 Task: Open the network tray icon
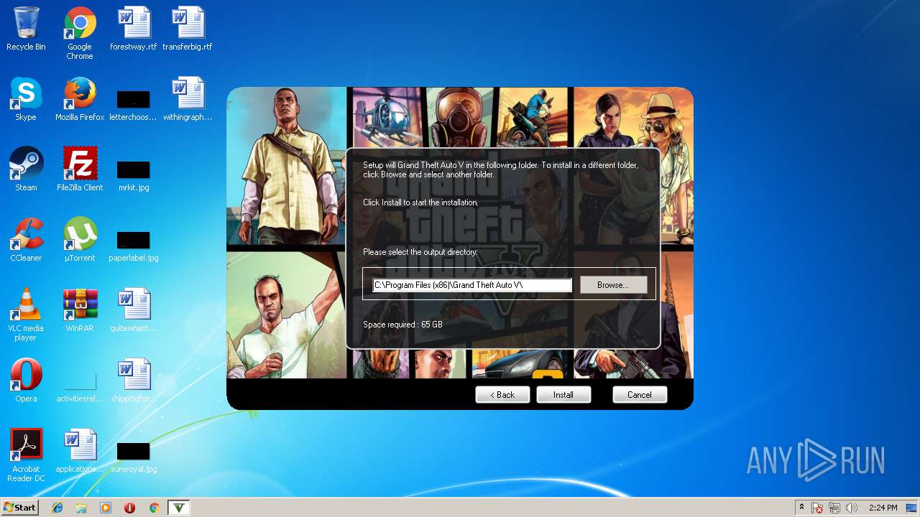[x=834, y=508]
